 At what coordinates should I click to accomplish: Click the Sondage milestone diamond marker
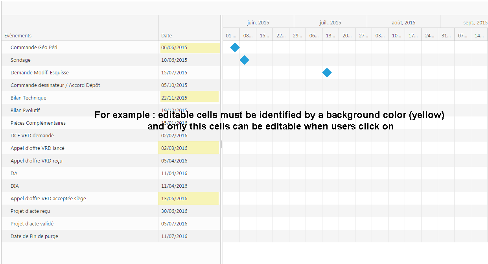pos(244,60)
